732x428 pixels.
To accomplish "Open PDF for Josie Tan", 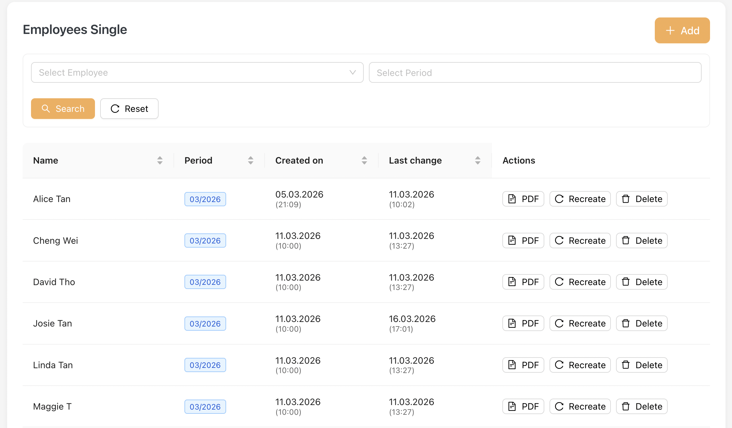I will click(x=523, y=323).
